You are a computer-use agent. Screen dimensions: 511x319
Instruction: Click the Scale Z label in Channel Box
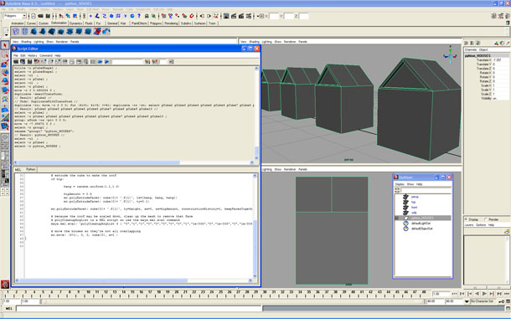486,94
